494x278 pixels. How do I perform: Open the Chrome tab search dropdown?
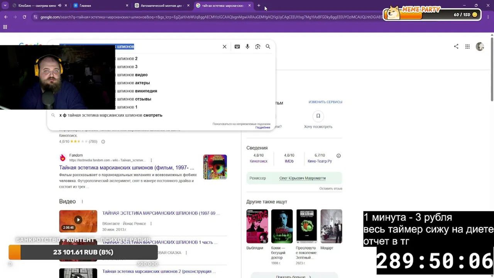[x=5, y=6]
